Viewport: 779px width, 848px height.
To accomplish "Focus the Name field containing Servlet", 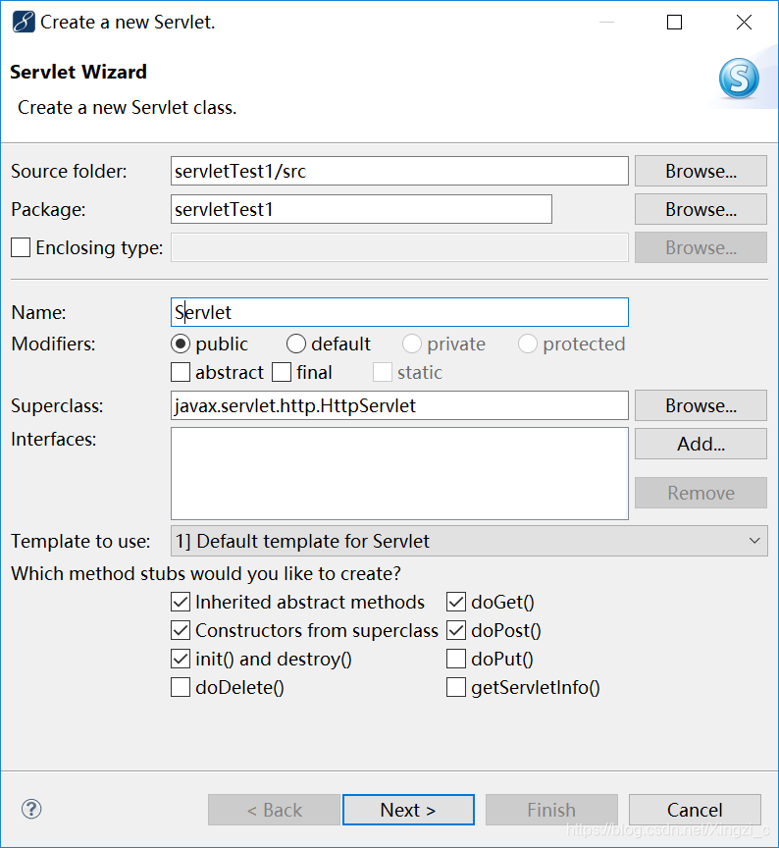I will 399,312.
